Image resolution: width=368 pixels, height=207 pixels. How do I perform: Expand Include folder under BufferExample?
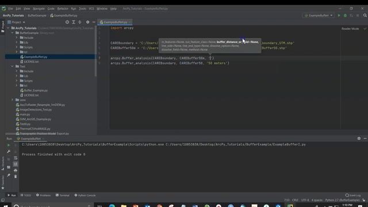[x=17, y=37]
